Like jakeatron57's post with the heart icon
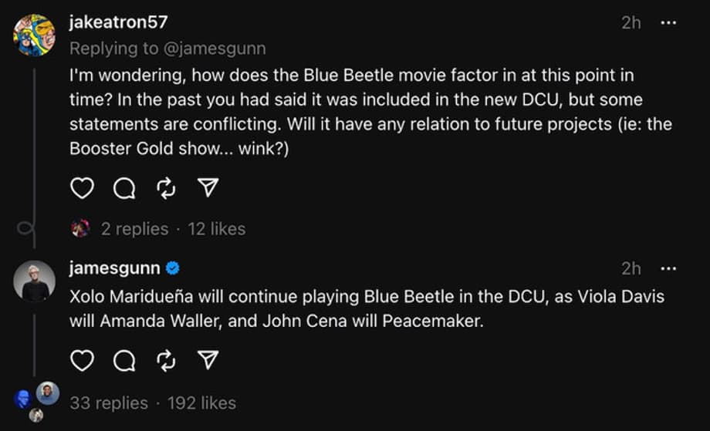The height and width of the screenshot is (431, 710). (x=82, y=189)
